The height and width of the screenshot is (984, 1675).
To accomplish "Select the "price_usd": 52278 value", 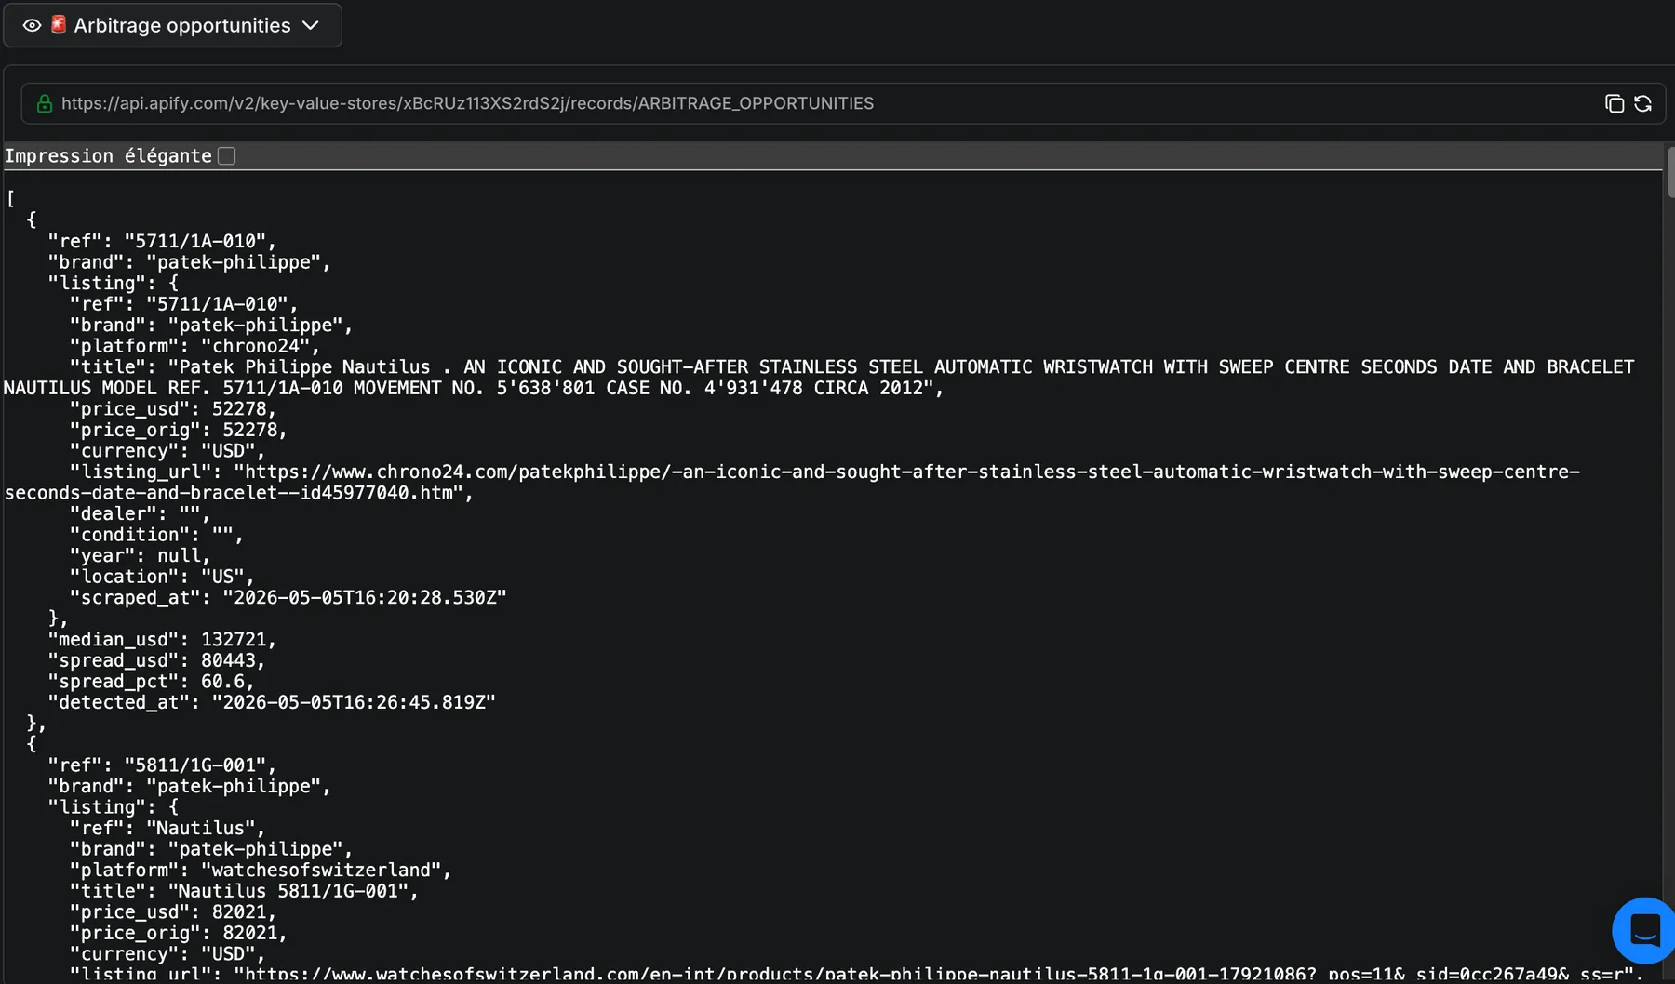I will (238, 408).
